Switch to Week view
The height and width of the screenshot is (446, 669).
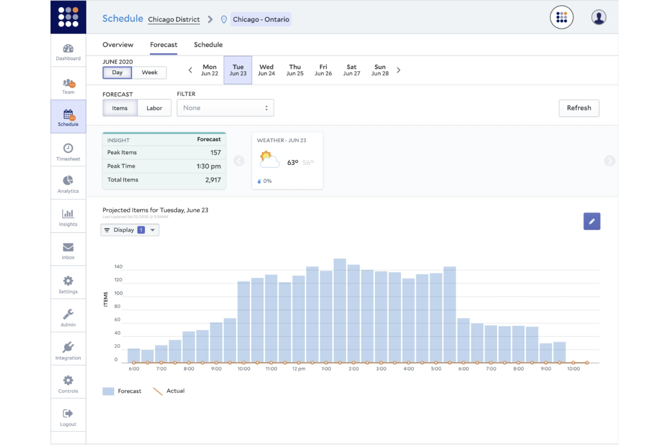click(150, 72)
